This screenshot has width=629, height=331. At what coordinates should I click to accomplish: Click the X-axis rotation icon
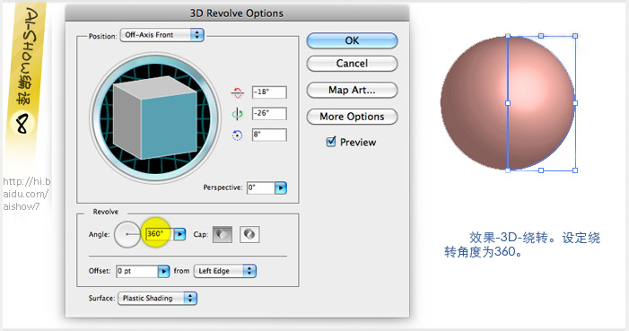237,92
